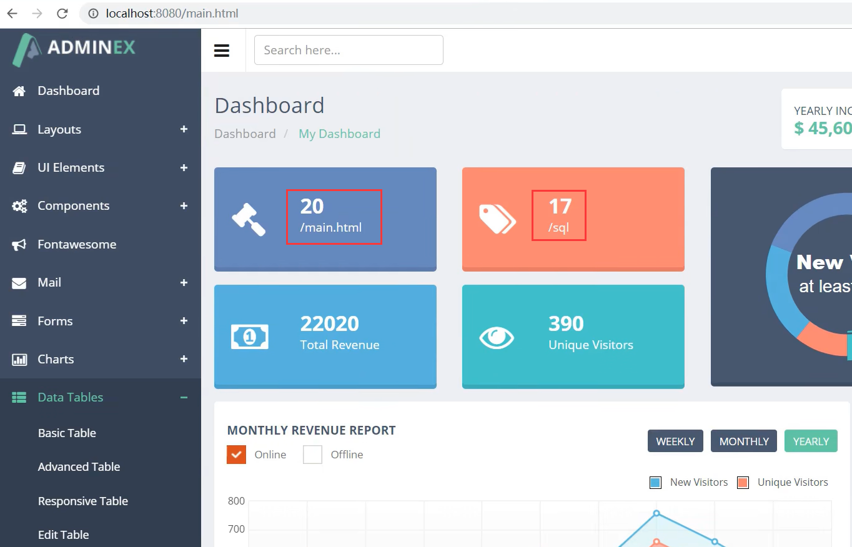This screenshot has width=852, height=547.
Task: Click the gavel icon on the blue card
Action: point(249,219)
